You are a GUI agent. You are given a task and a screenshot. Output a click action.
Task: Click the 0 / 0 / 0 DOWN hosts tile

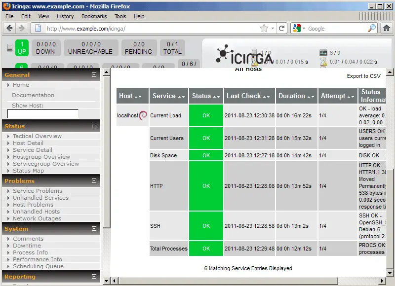point(45,48)
